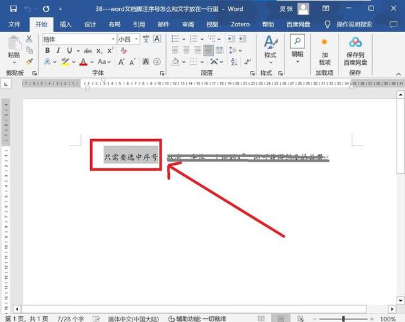
Task: Click the Distributed alignment icon
Action: pyautogui.click(x=220, y=50)
